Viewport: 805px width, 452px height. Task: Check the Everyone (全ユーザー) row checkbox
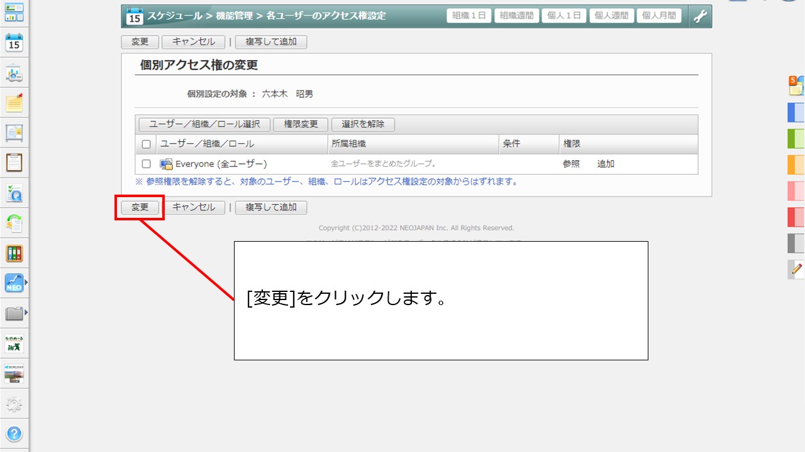146,164
